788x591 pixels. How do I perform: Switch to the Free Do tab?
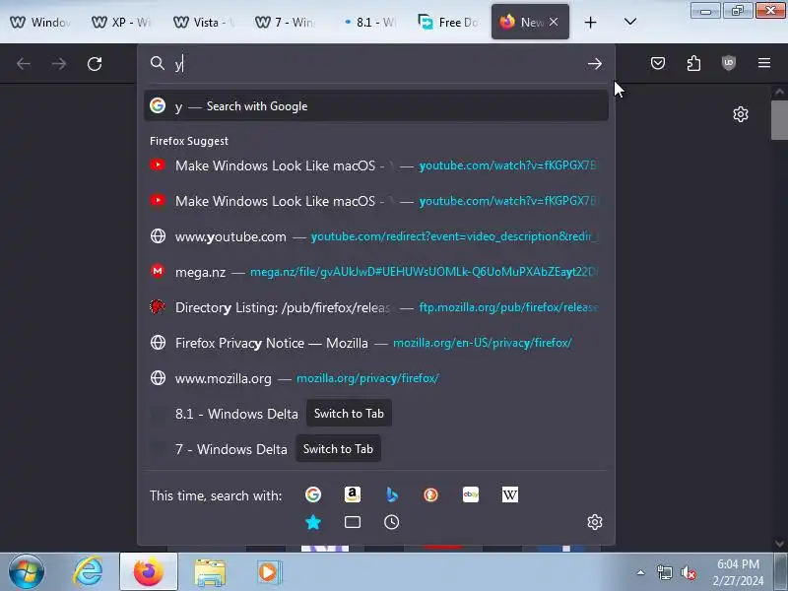[x=448, y=22]
